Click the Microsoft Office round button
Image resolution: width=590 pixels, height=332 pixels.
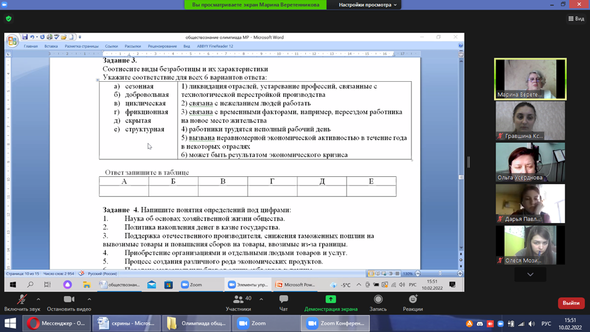coord(12,41)
